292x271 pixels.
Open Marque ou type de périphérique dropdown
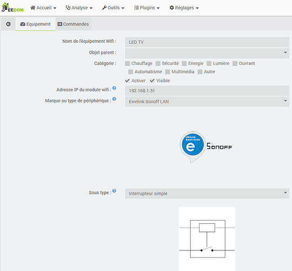207,101
